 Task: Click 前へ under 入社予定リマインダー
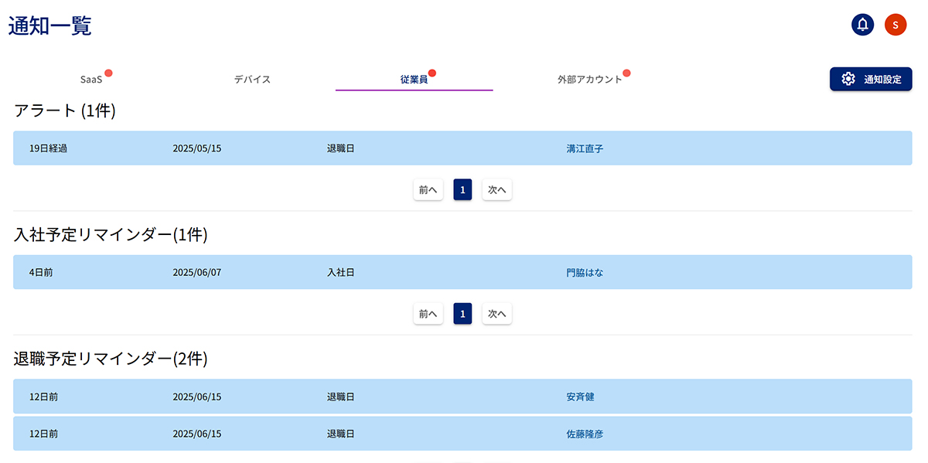pos(428,314)
